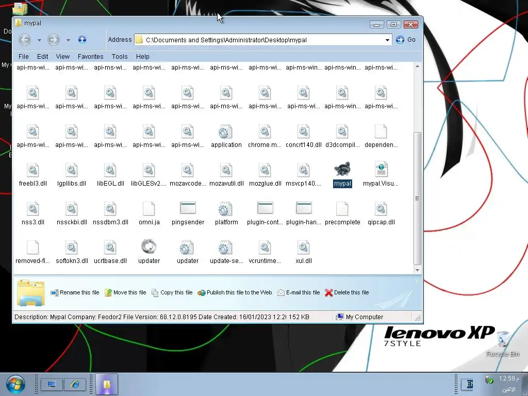The width and height of the screenshot is (528, 396).
Task: Click Delete this file
Action: [347, 293]
